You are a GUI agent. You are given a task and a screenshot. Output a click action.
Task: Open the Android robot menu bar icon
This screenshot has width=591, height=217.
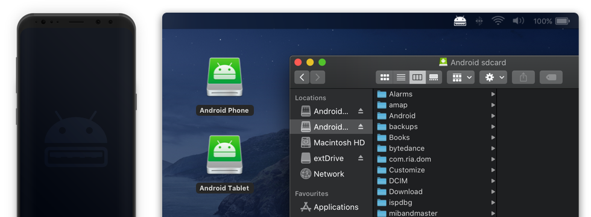[x=460, y=21]
